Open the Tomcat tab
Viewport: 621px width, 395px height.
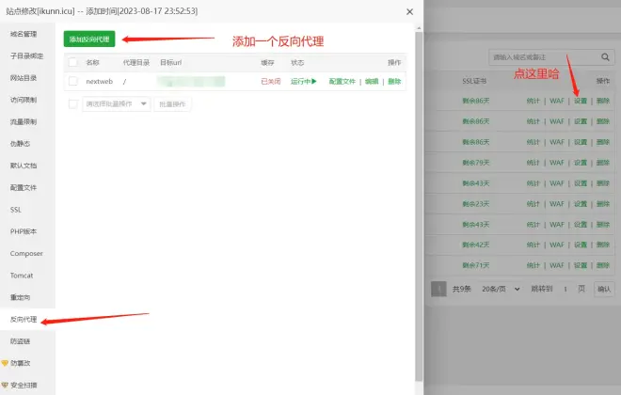(22, 276)
